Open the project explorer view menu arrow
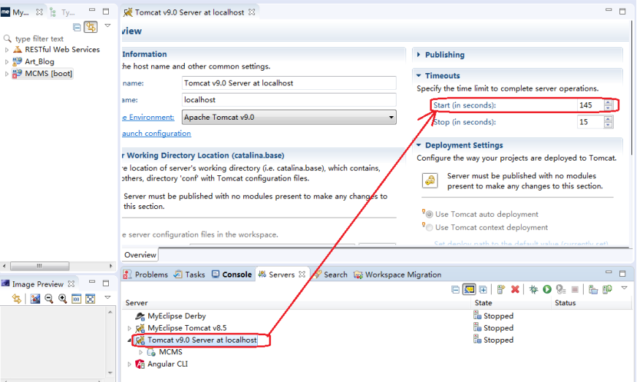637x382 pixels. [x=107, y=26]
